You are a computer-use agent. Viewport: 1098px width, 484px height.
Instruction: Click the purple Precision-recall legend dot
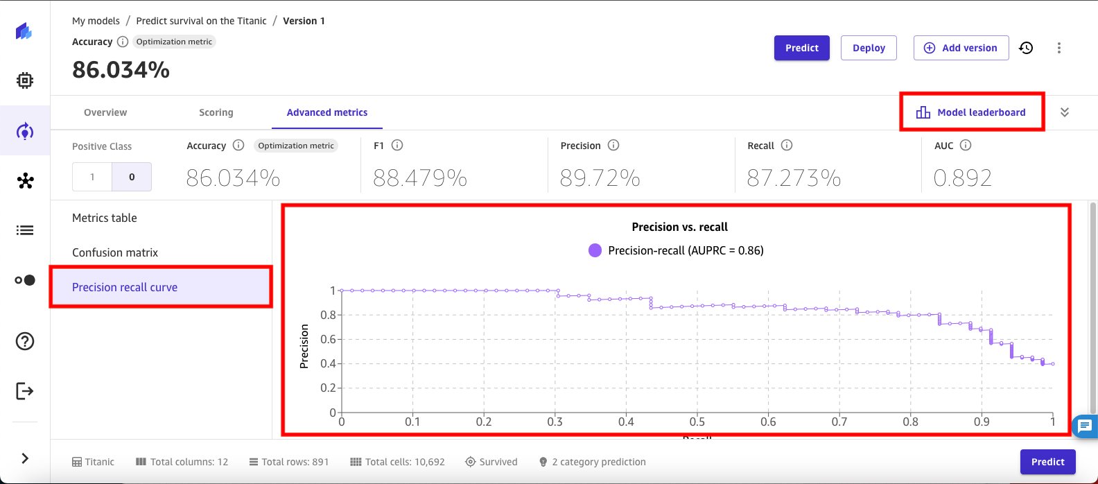(x=595, y=250)
